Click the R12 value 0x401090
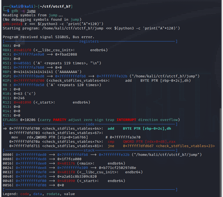 [22, 102]
